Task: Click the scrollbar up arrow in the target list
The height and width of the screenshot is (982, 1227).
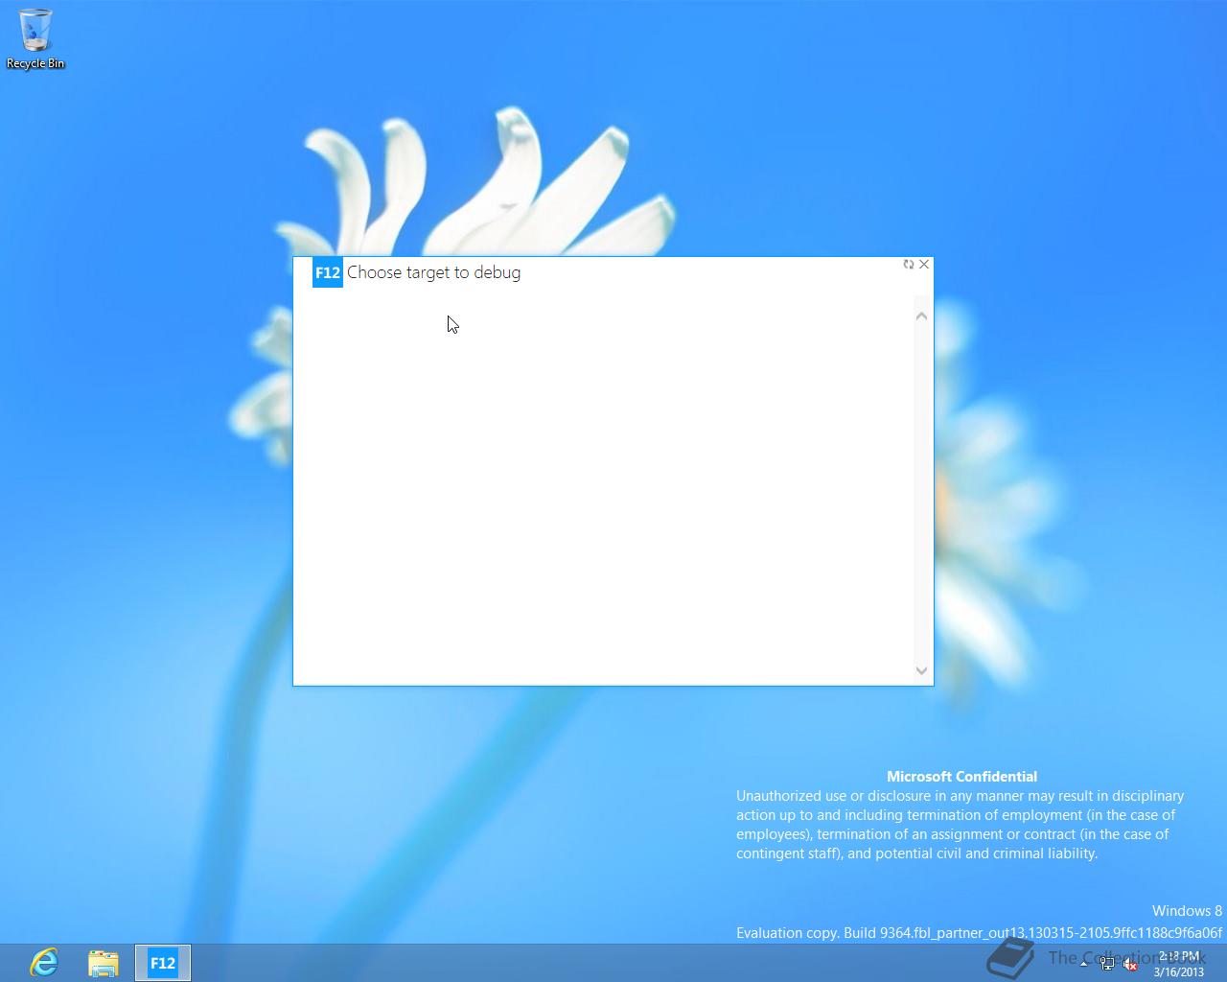Action: pyautogui.click(x=922, y=316)
